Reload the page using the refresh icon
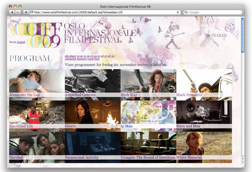This screenshot has height=172, width=252. [x=178, y=12]
